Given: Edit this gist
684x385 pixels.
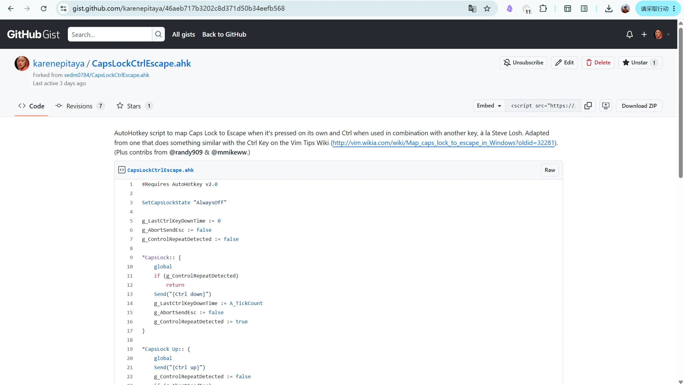Looking at the screenshot, I should coord(564,63).
